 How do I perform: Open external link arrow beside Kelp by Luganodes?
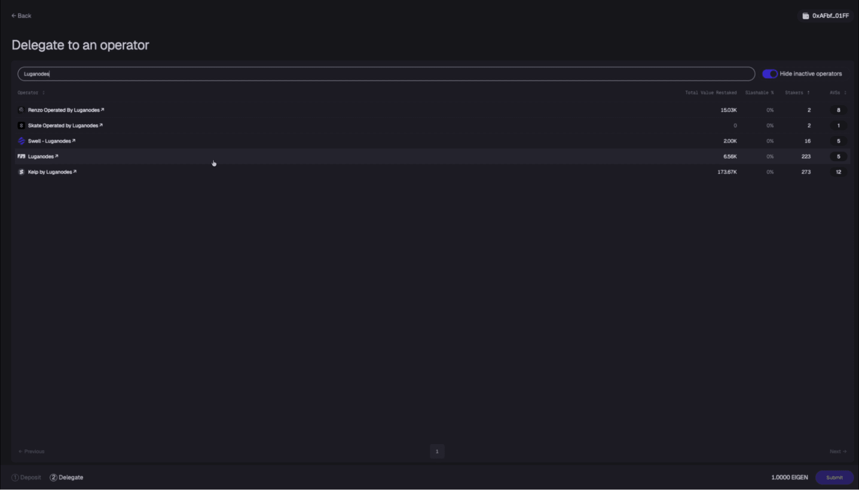(75, 172)
